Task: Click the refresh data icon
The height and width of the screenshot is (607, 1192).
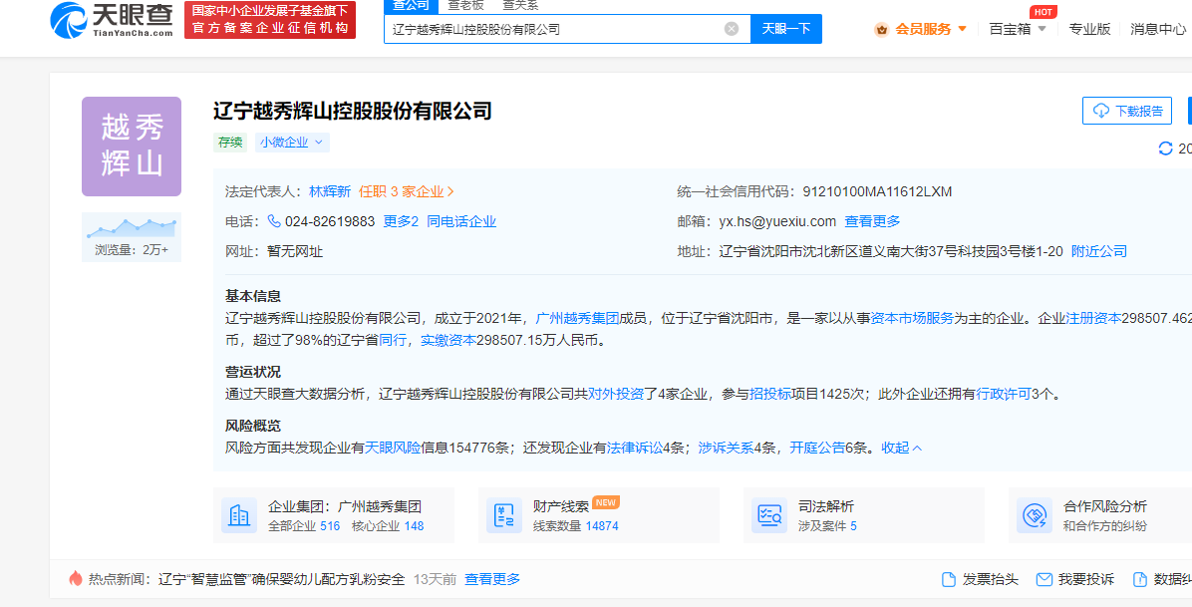Action: (1165, 149)
